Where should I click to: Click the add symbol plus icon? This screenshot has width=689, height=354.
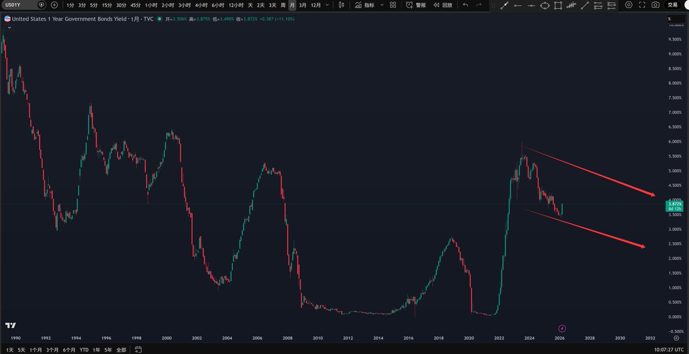tap(54, 5)
